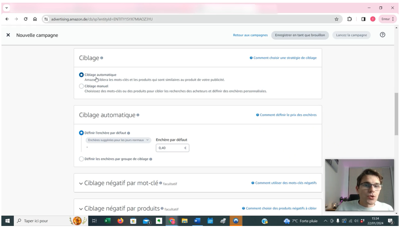Viewport: 402px width, 228px height.
Task: Choose Définir les enchères par groupe de ciblage
Action: [81, 159]
